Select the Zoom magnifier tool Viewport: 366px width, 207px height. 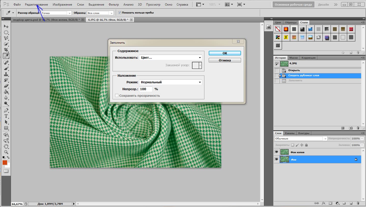6,152
